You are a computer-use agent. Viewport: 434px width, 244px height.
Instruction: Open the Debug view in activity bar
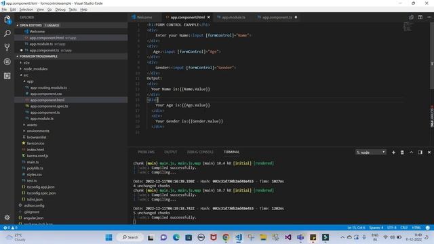[7, 62]
